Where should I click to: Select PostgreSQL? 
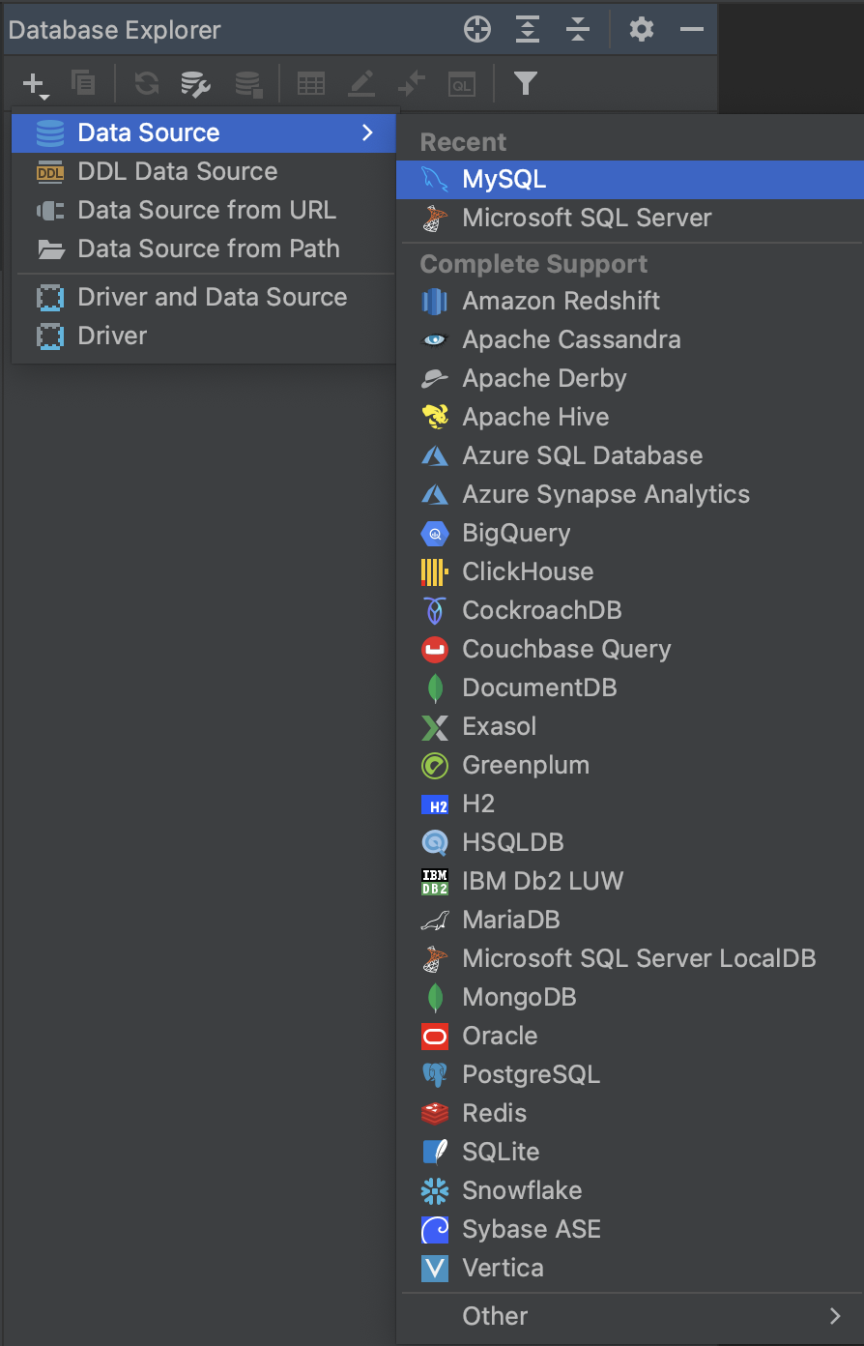pyautogui.click(x=630, y=1074)
